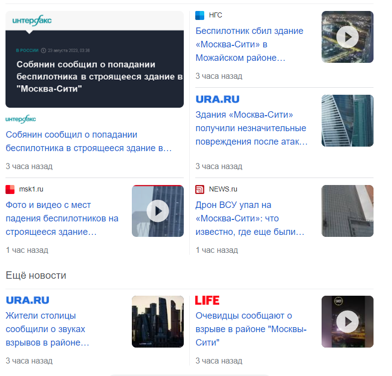This screenshot has height=376, width=392.
Task: Click the Interfax logo in the card header
Action: pyautogui.click(x=32, y=20)
